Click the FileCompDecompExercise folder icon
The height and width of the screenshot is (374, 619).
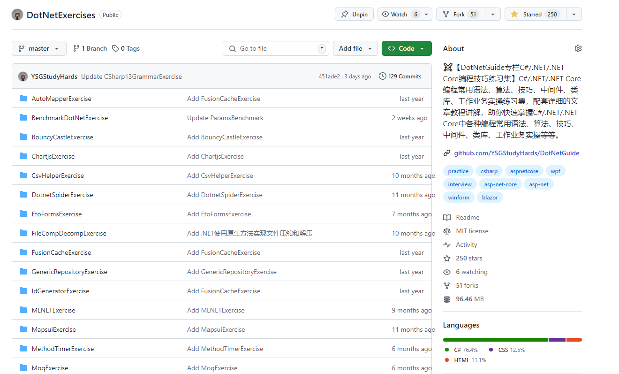pyautogui.click(x=23, y=233)
